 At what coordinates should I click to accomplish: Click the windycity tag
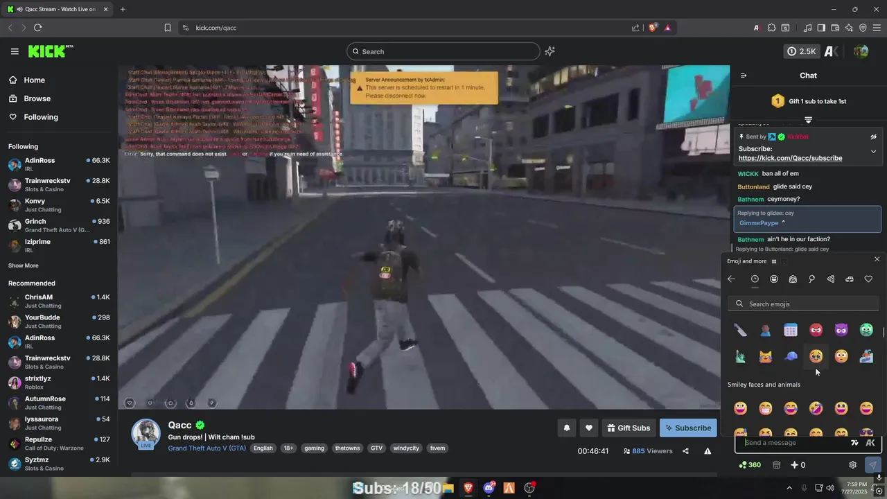coord(406,448)
